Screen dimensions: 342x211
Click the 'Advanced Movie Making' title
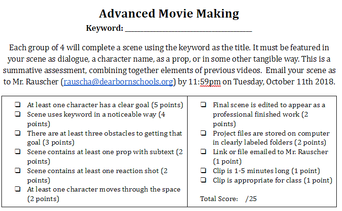coord(169,14)
